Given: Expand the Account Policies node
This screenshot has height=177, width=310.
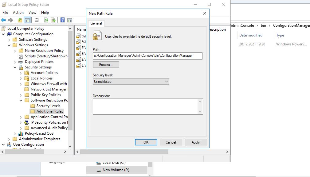Looking at the screenshot, I should (x=21, y=73).
